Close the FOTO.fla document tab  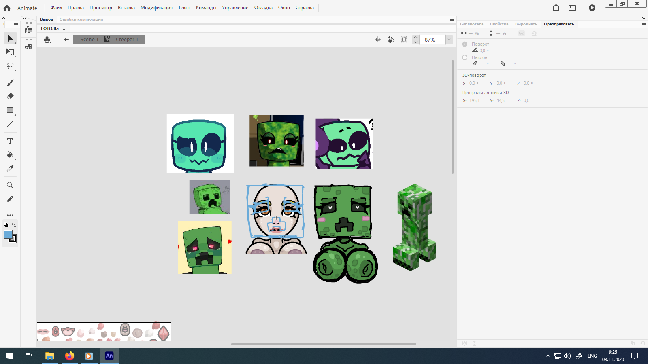tap(64, 29)
